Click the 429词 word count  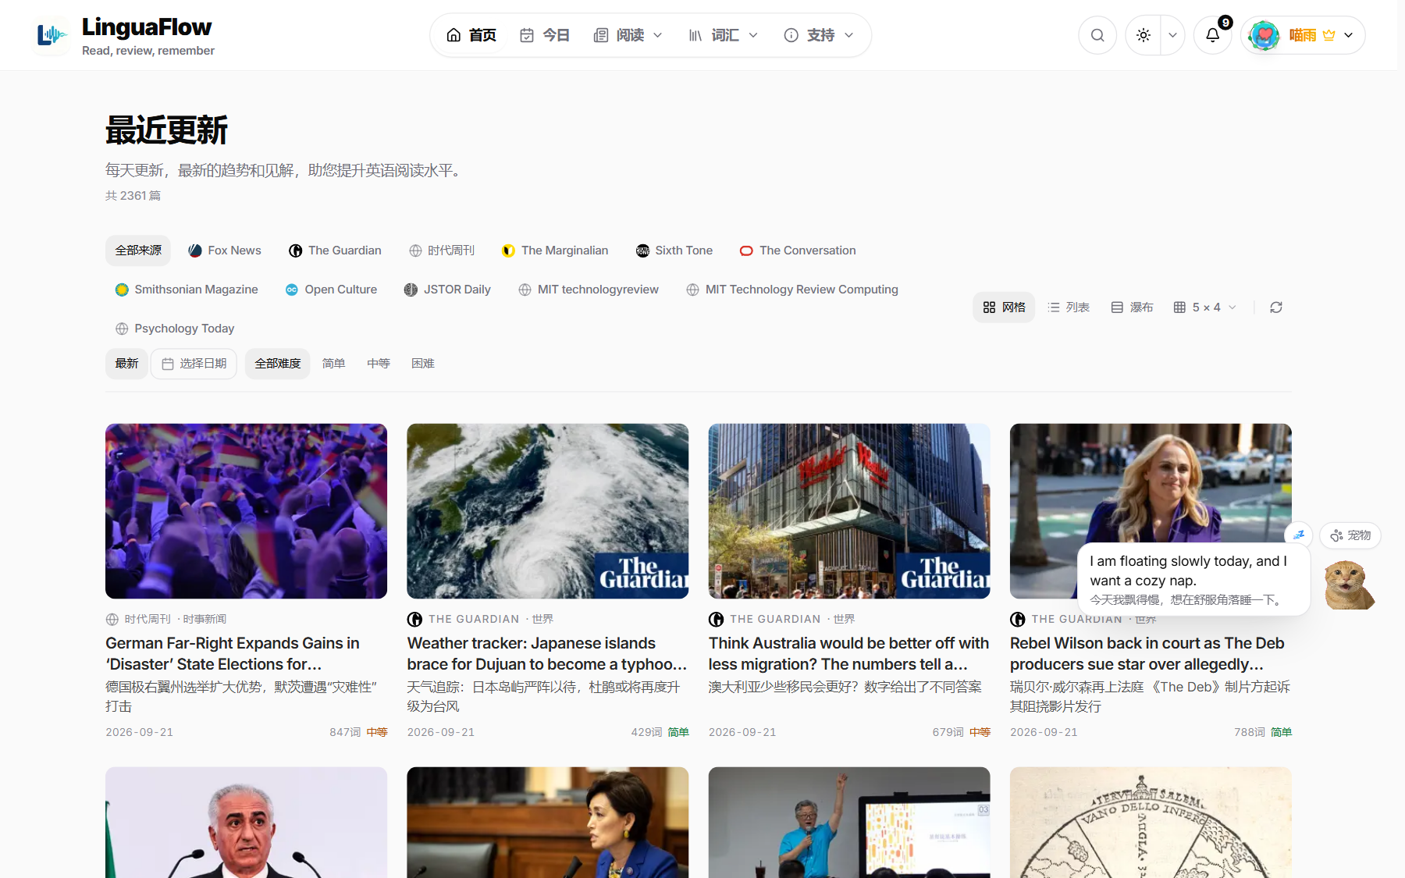pyautogui.click(x=646, y=732)
